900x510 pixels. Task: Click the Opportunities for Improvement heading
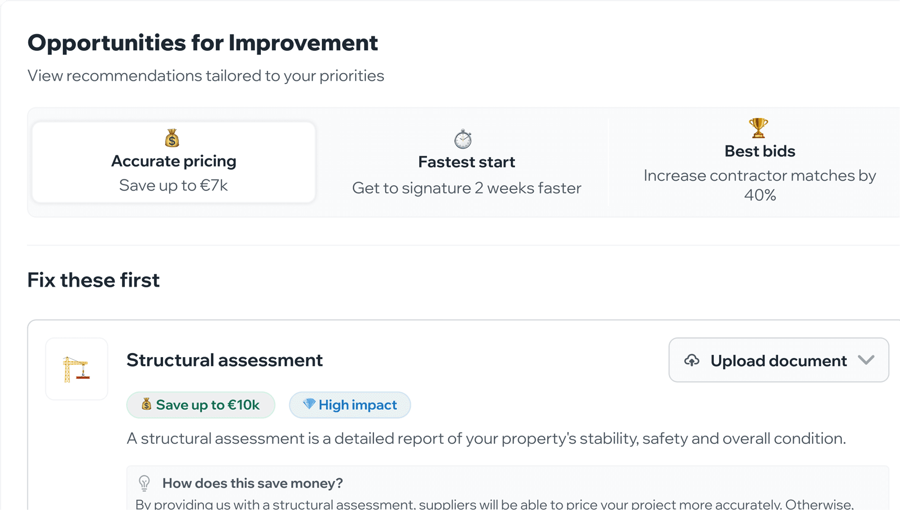click(203, 43)
